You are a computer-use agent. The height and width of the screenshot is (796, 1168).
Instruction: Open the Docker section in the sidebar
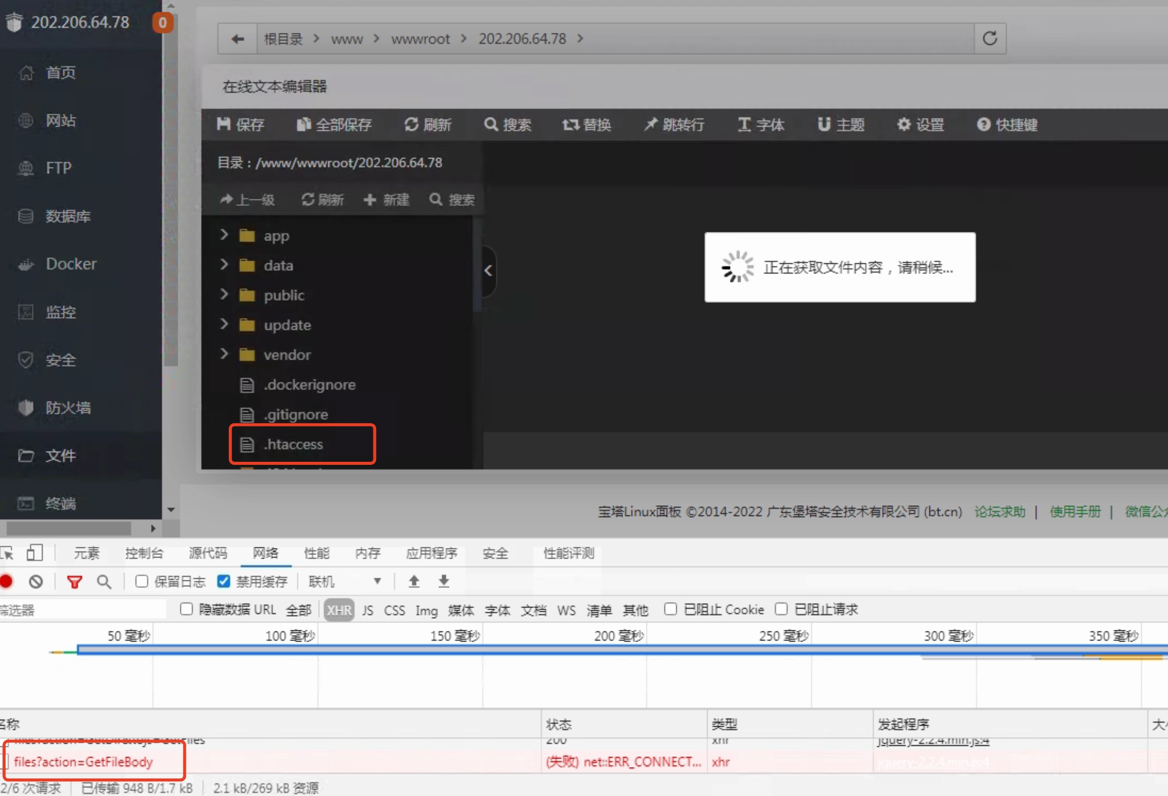click(71, 264)
